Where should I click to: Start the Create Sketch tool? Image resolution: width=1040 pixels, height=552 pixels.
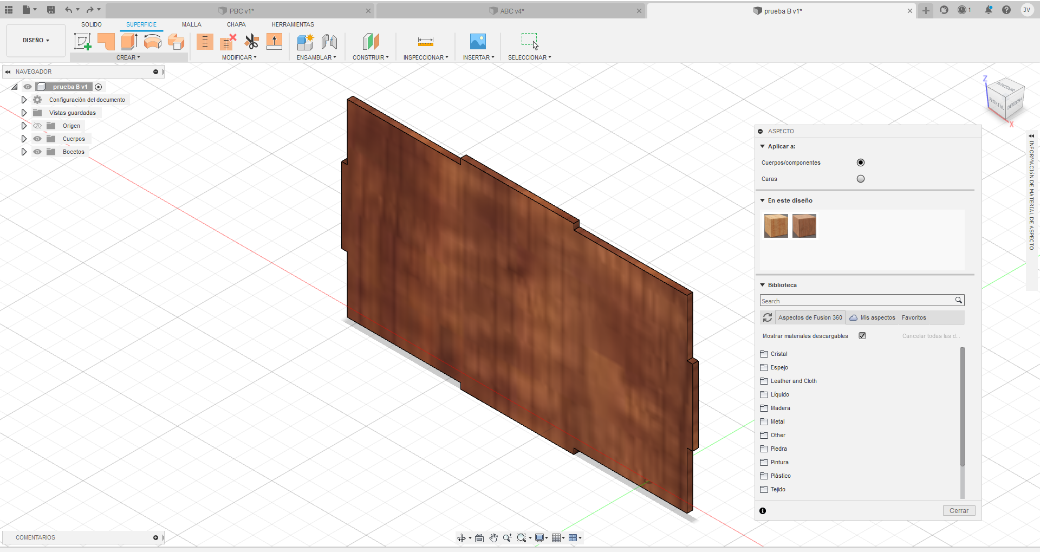coord(82,42)
